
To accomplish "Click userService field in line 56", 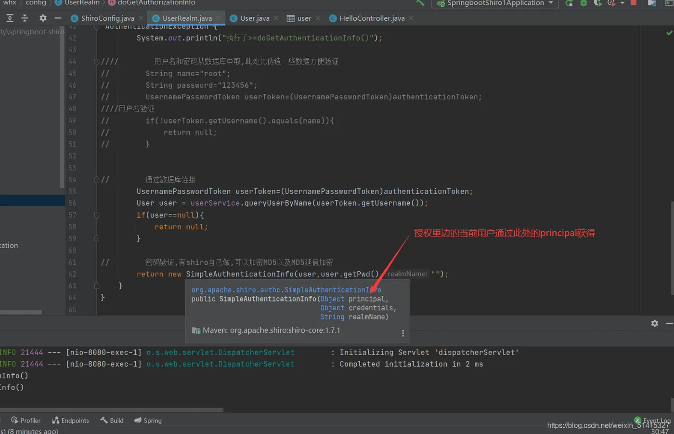I will point(215,203).
